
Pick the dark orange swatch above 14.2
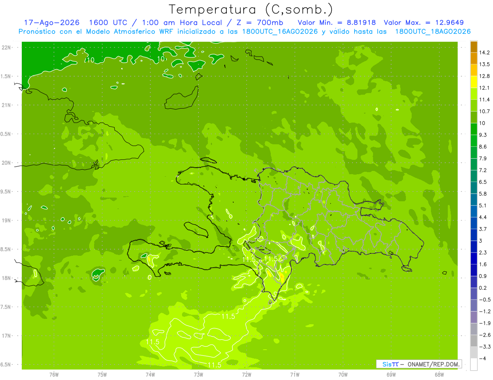474,46
